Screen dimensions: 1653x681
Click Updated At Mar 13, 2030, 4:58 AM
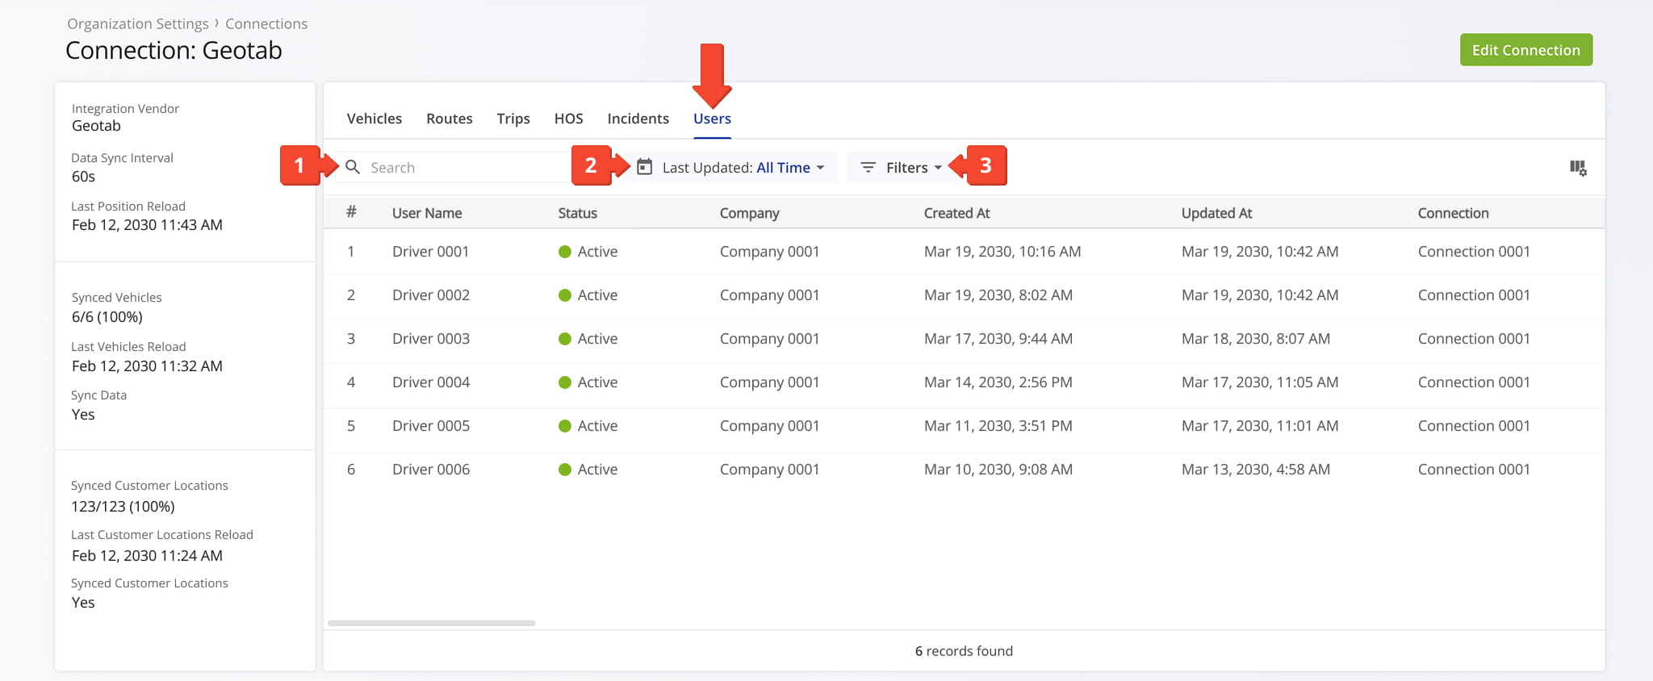coord(1256,470)
